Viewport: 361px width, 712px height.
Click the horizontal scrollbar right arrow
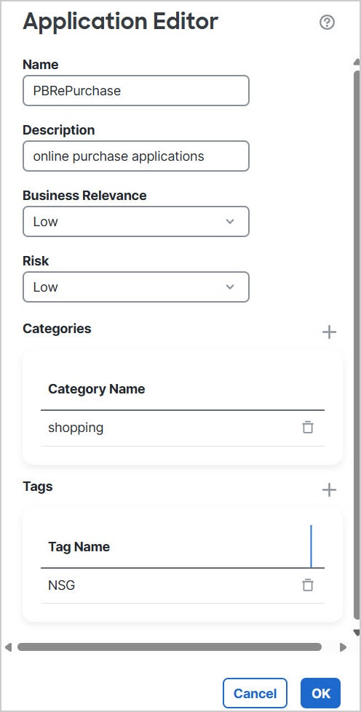[344, 647]
